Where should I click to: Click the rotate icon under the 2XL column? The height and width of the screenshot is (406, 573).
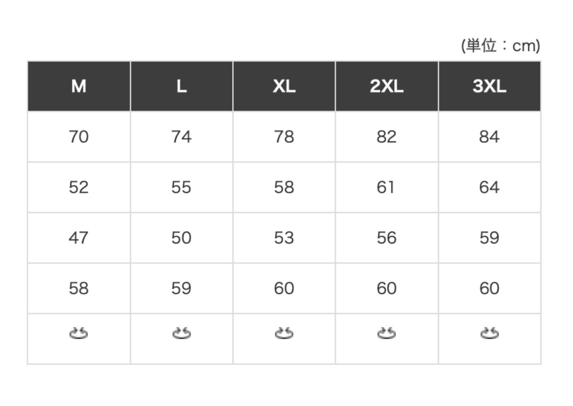click(386, 334)
